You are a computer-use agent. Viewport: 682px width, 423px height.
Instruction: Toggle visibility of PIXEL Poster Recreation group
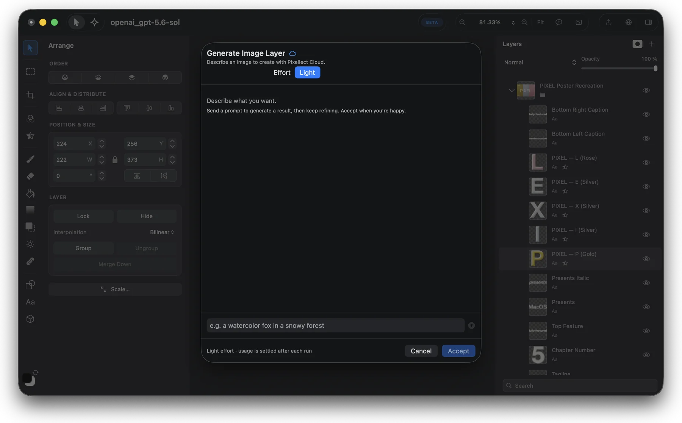646,91
